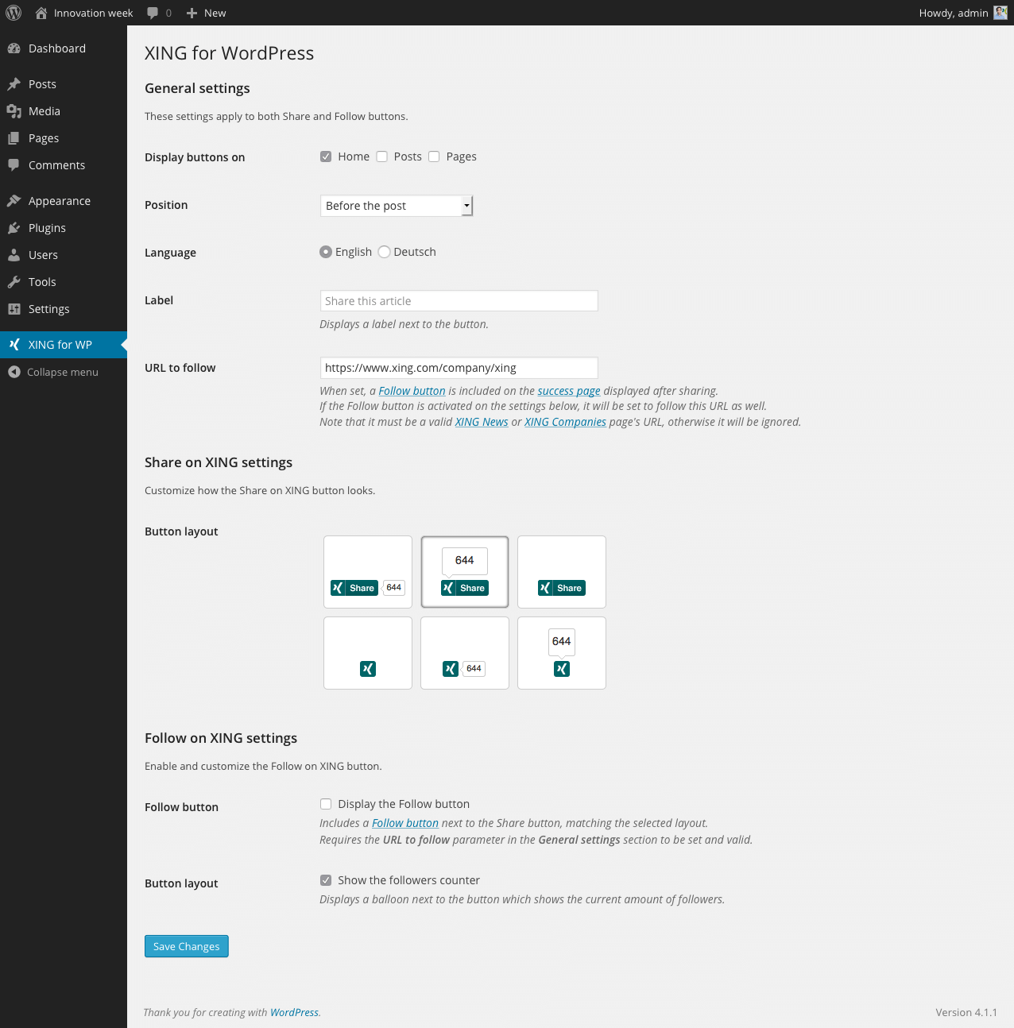Image resolution: width=1014 pixels, height=1028 pixels.
Task: Choose XING icon with right counter layout
Action: [465, 653]
